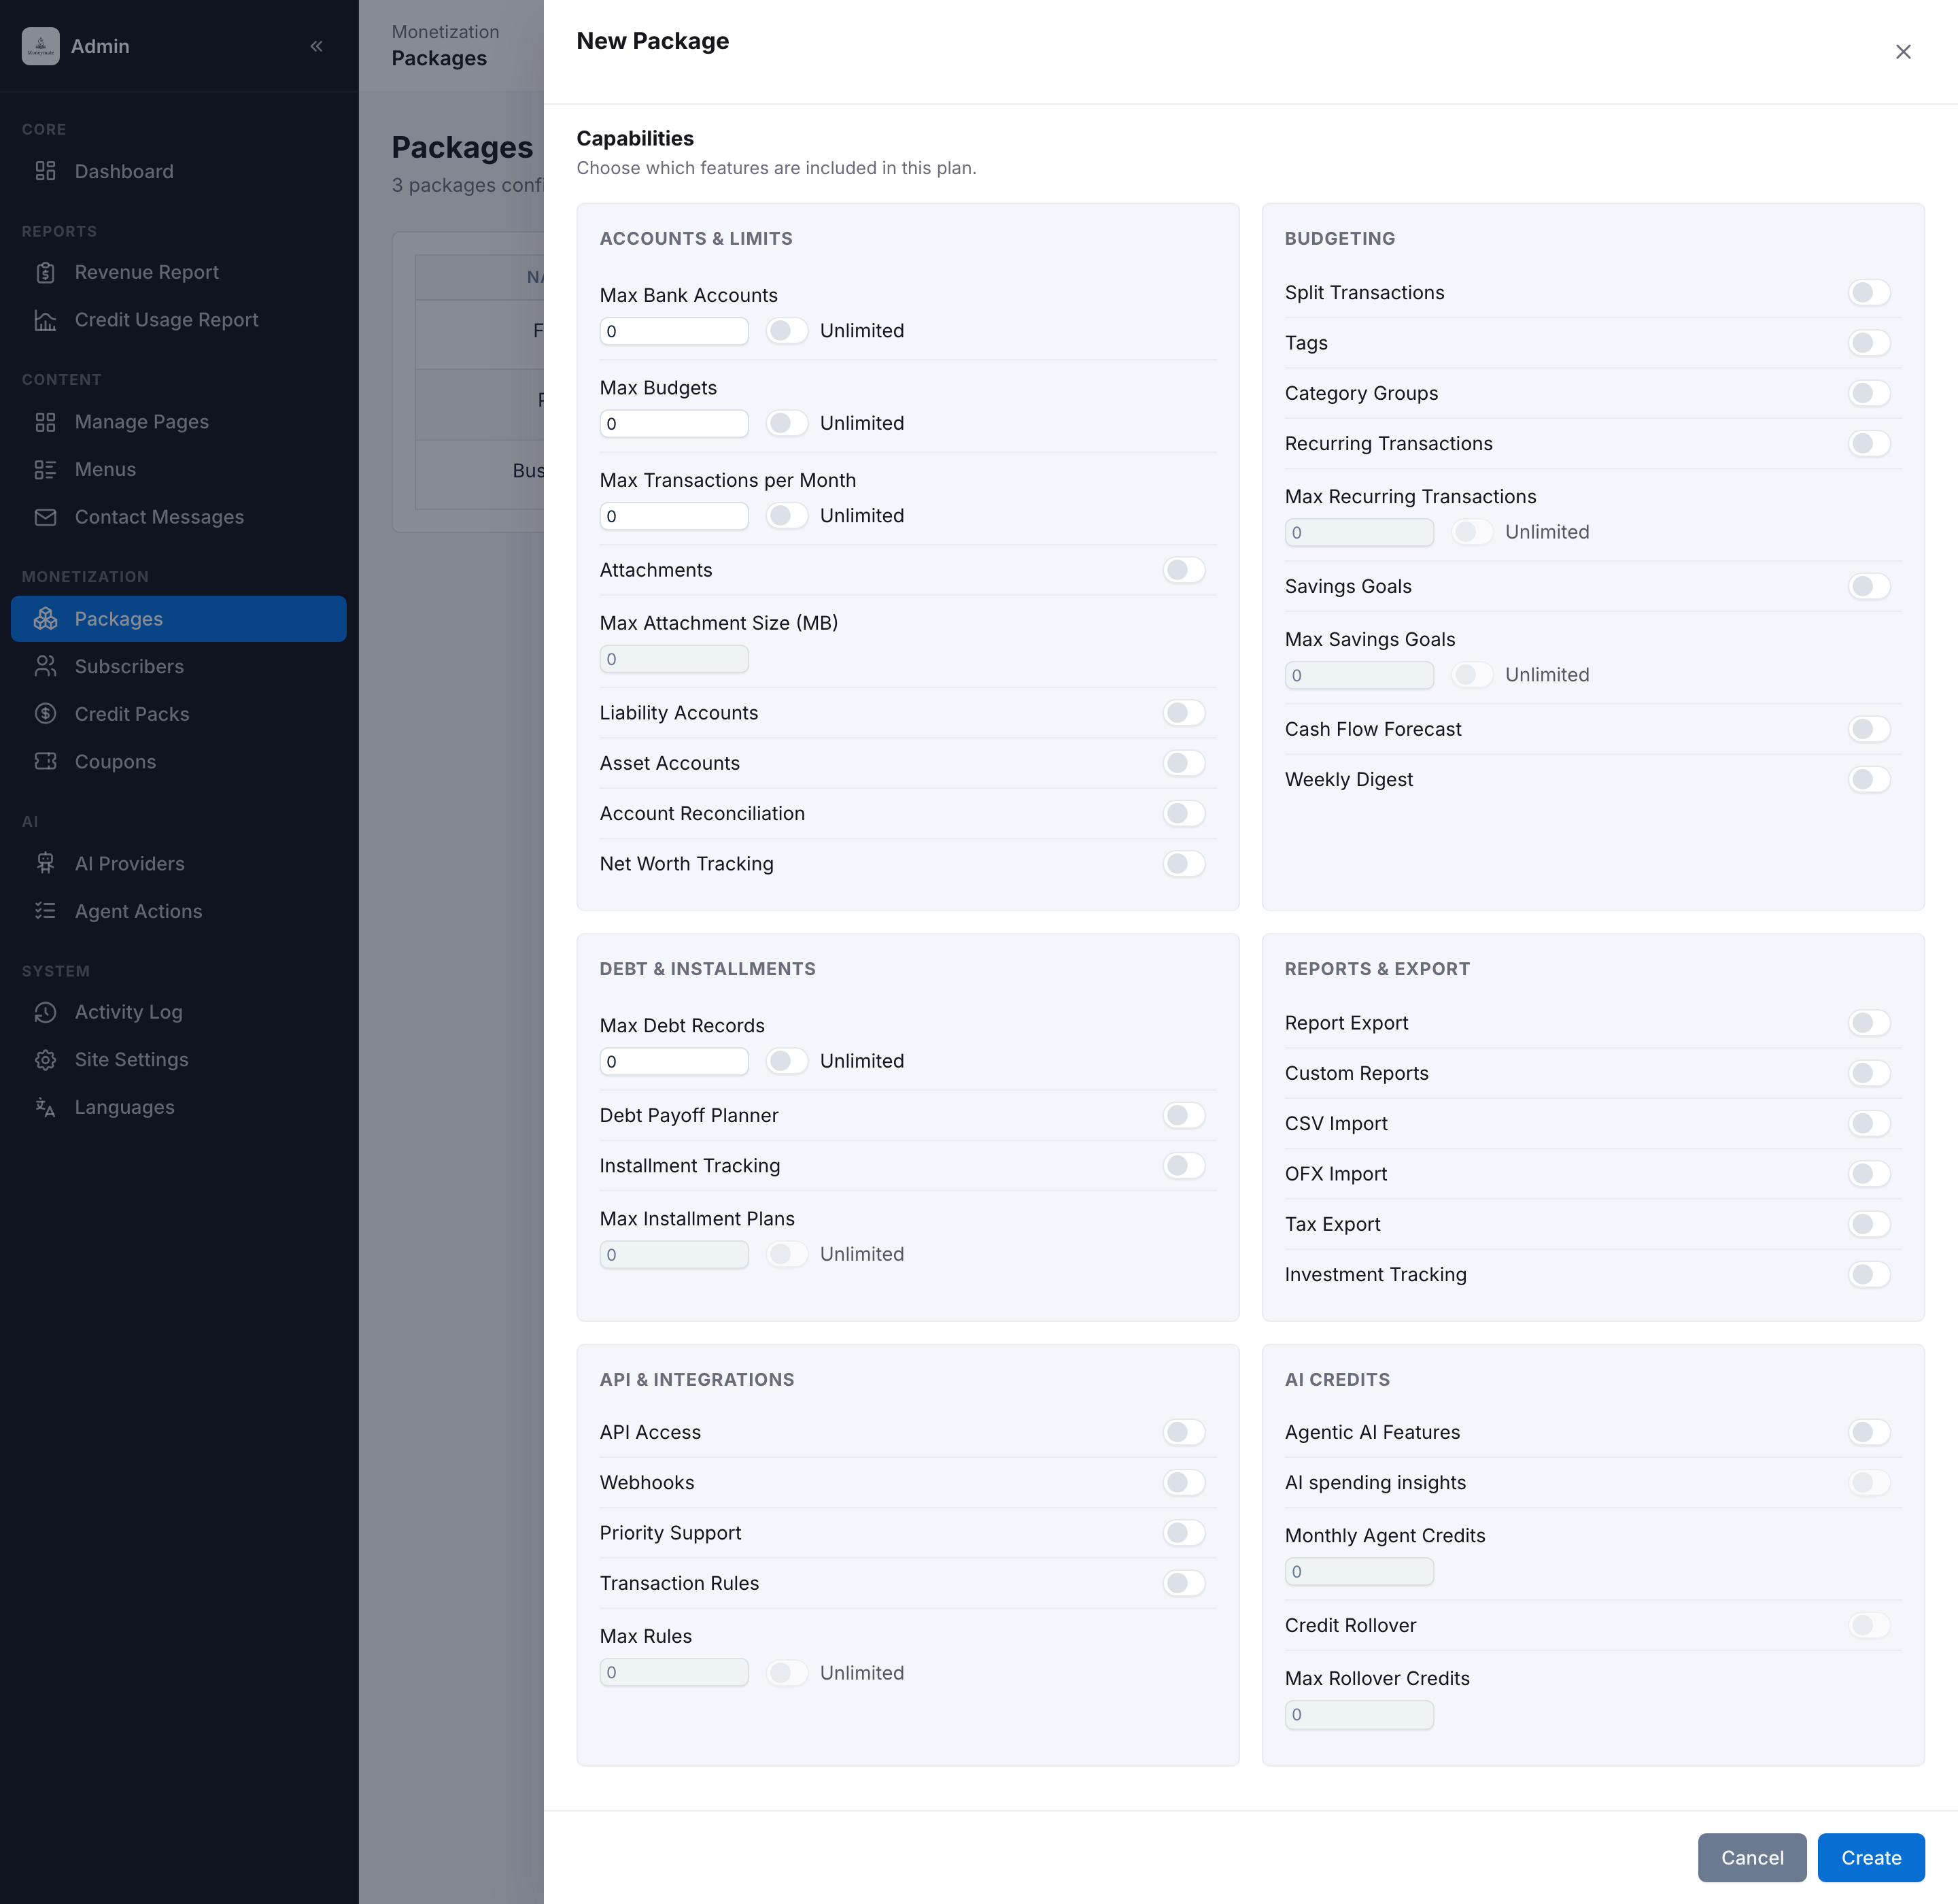Turn on CSV Import

pos(1869,1124)
